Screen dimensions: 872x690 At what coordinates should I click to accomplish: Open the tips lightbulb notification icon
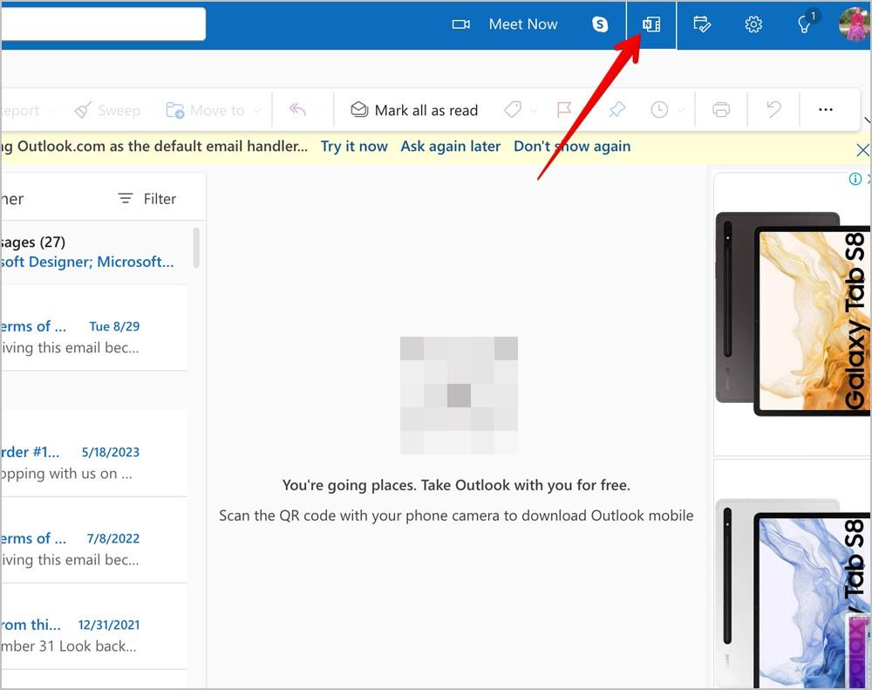(x=805, y=24)
